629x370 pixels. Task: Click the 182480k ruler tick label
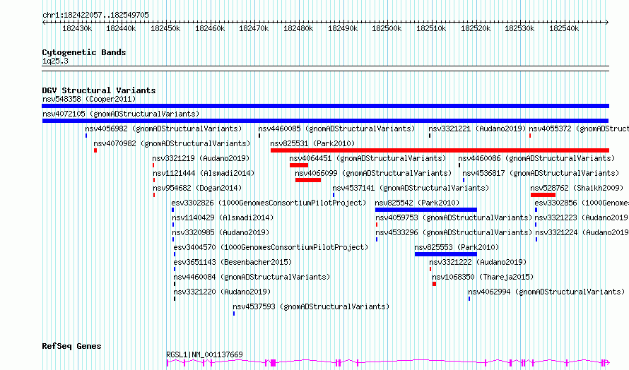[x=298, y=29]
